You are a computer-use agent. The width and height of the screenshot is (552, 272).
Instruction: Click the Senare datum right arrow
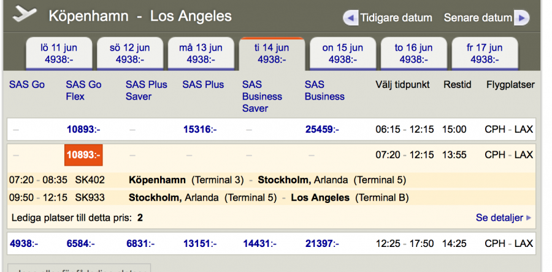pos(521,18)
